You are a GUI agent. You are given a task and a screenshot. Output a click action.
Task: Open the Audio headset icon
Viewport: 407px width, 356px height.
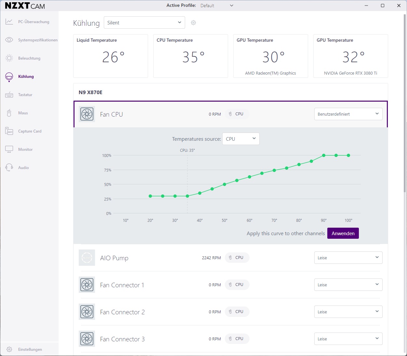[x=9, y=168]
